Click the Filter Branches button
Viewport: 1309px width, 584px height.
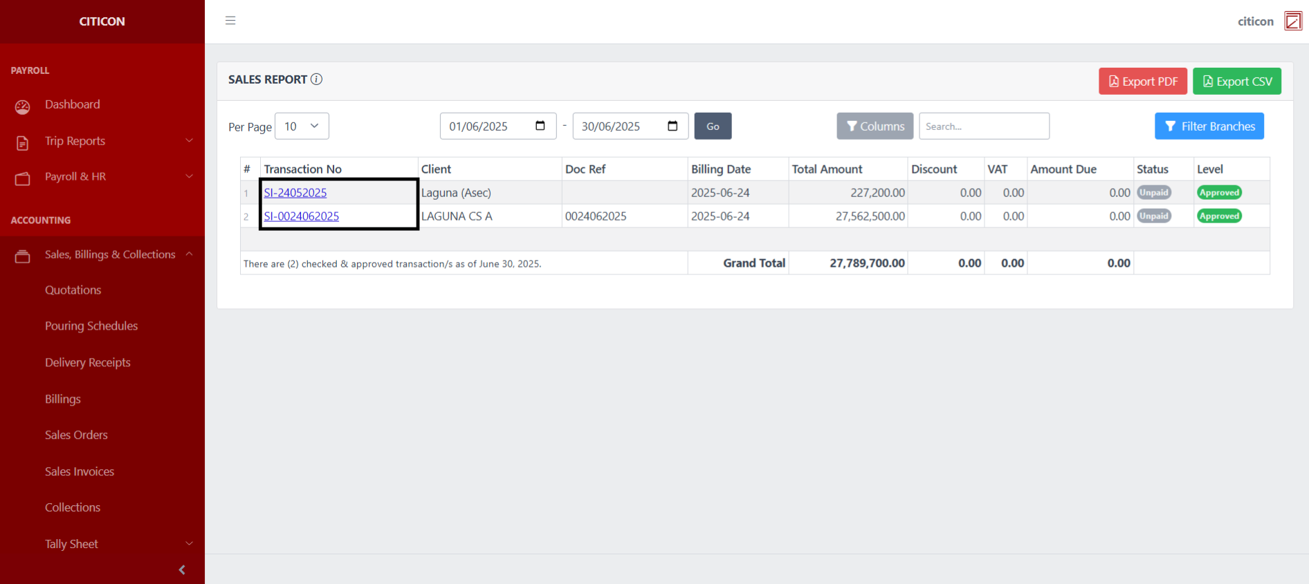point(1209,126)
